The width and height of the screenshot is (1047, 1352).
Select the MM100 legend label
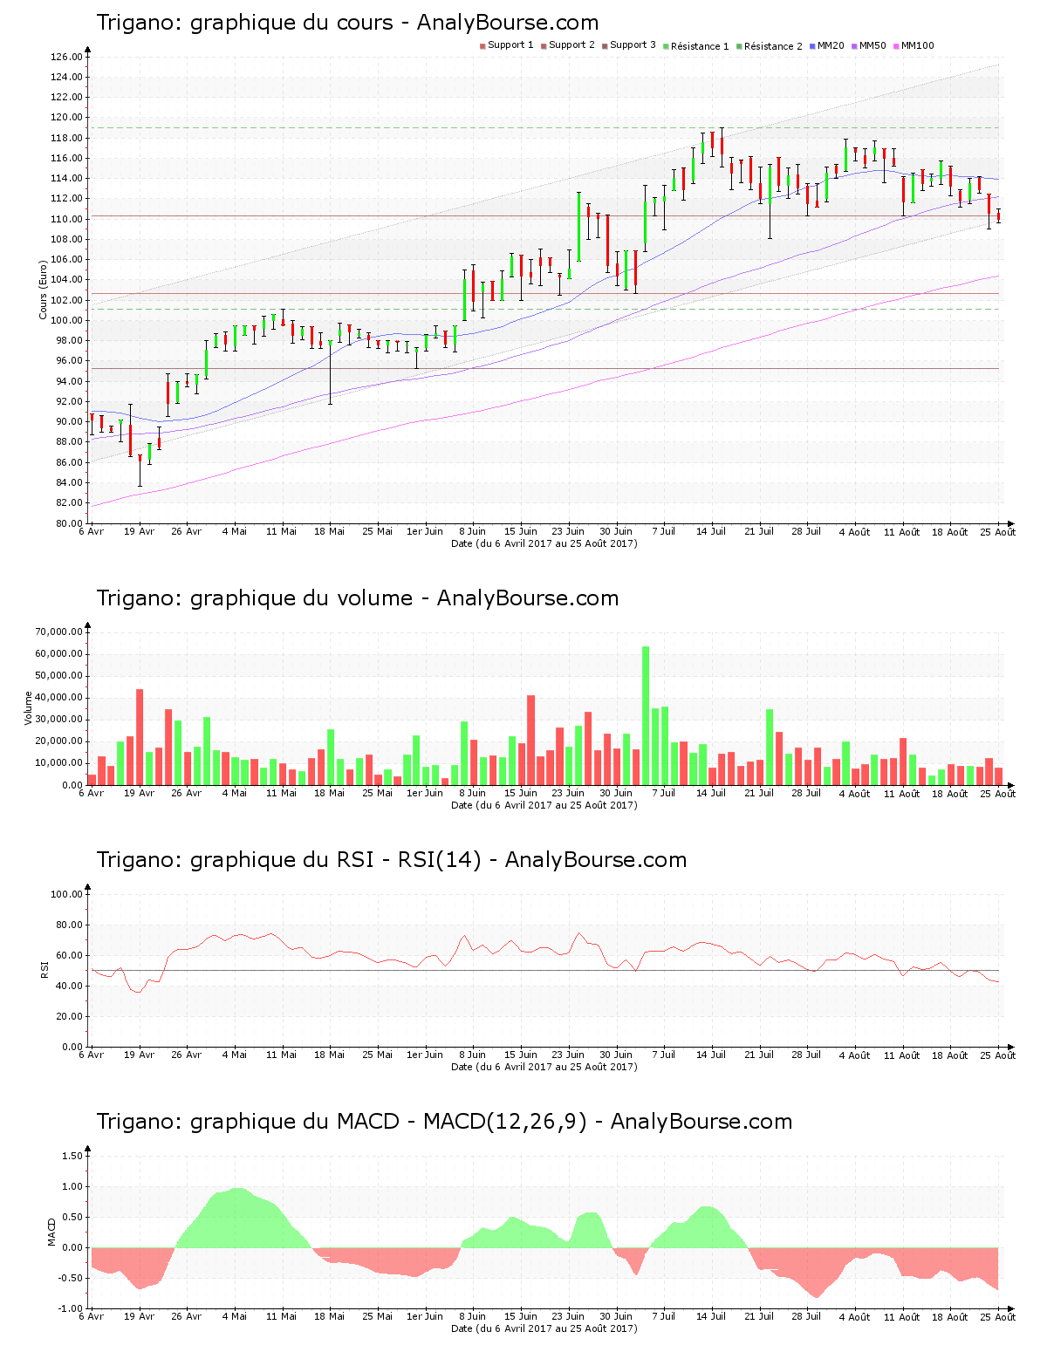917,45
